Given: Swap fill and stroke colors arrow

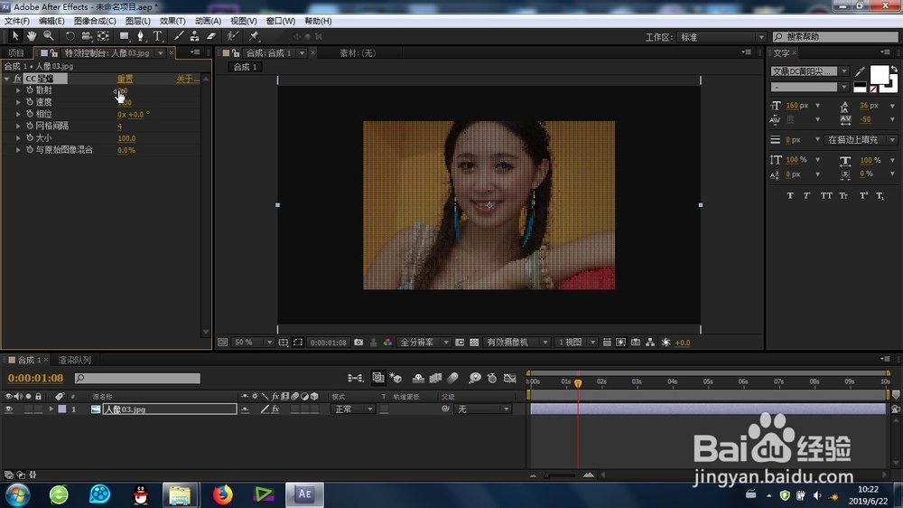Looking at the screenshot, I should pos(893,69).
